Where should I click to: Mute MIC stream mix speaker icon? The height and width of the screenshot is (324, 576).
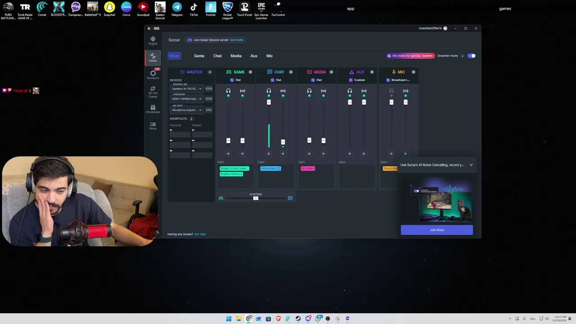coord(405,153)
